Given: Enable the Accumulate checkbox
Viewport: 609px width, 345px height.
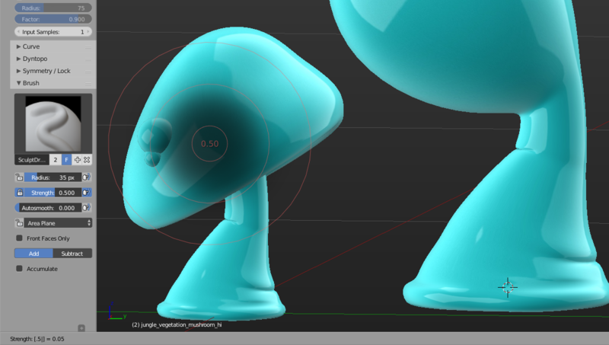Looking at the screenshot, I should [x=19, y=269].
